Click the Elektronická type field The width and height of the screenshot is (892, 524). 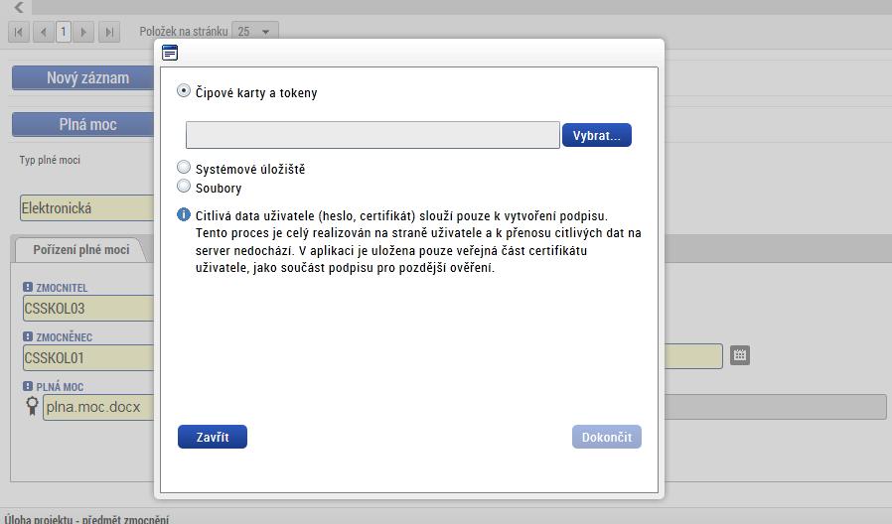point(87,208)
